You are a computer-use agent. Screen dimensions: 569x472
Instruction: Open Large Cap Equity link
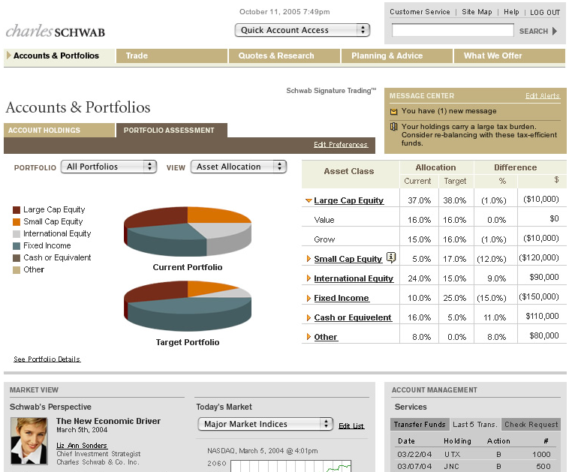coord(349,200)
